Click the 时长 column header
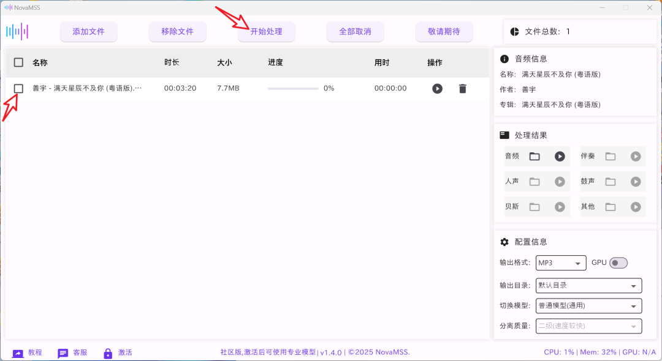This screenshot has width=662, height=361. pyautogui.click(x=172, y=62)
